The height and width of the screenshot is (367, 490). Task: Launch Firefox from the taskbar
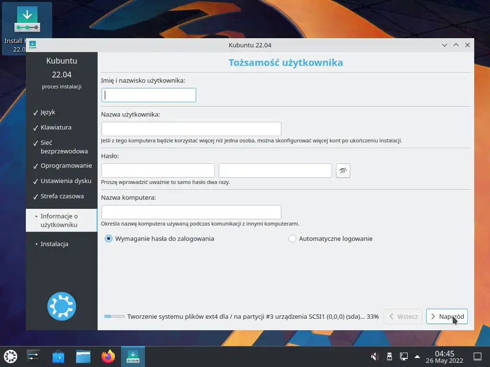point(108,356)
